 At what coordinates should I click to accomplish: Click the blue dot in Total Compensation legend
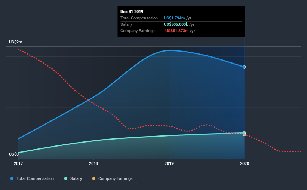12,178
